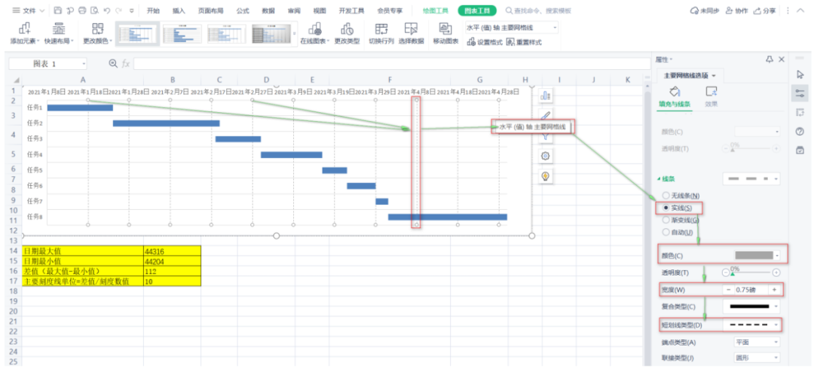This screenshot has height=368, width=814.
Task: Open the name box dropdown showing 图表 1
Action: point(84,64)
